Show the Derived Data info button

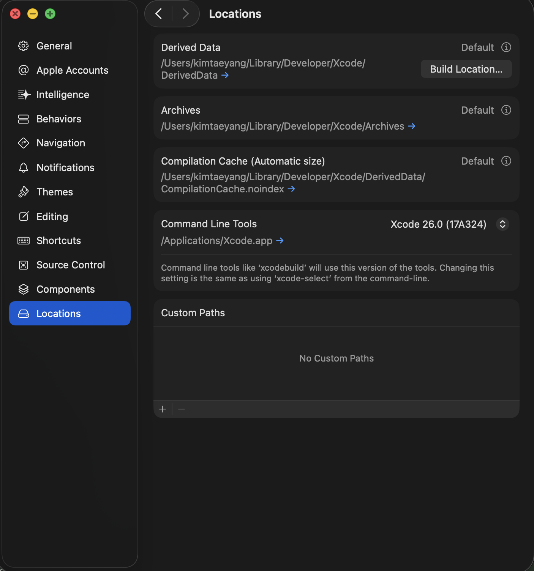[x=506, y=47]
